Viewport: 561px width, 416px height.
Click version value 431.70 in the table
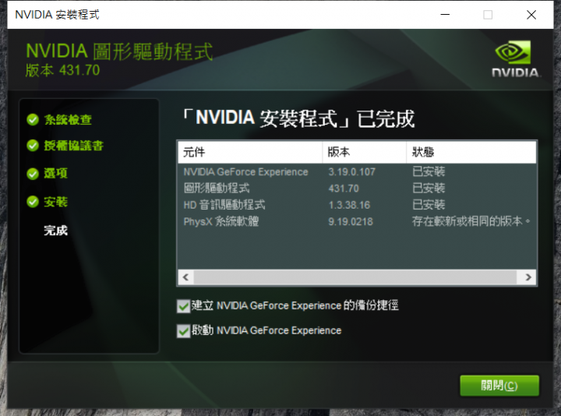(x=344, y=189)
